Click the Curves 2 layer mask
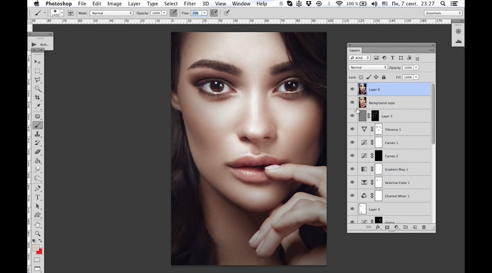 (x=378, y=156)
